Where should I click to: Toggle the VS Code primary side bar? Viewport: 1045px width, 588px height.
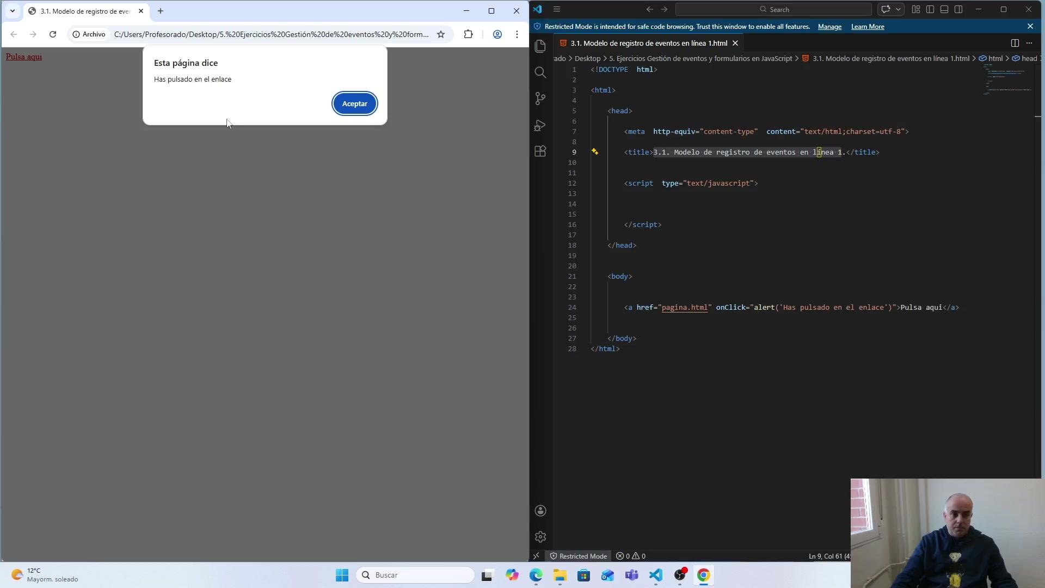click(930, 9)
